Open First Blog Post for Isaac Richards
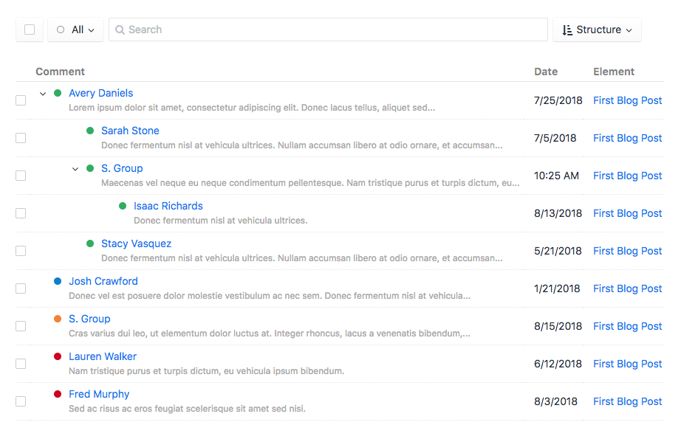The width and height of the screenshot is (681, 425). coord(627,213)
